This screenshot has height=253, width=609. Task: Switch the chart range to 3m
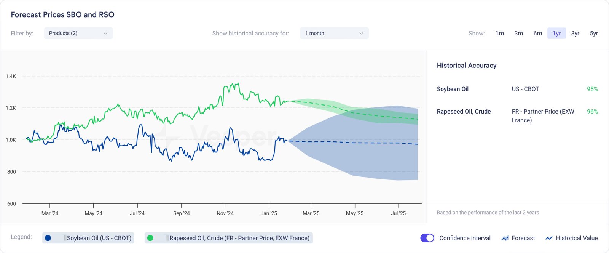click(x=518, y=33)
